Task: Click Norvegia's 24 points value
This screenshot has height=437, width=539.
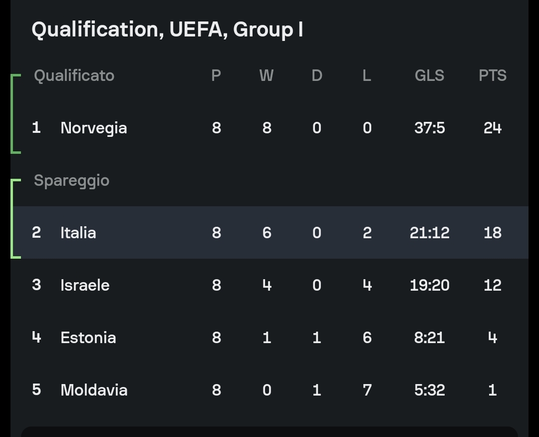Action: pos(493,128)
